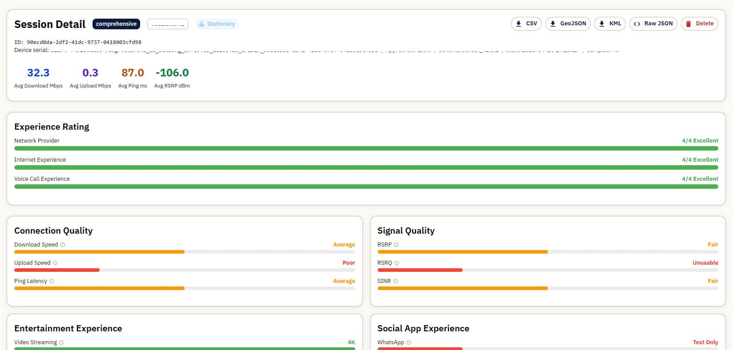
Task: Click the 0.3 Avg Upload value
Action: [90, 72]
